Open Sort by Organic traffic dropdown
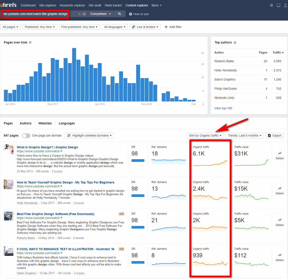This screenshot has height=279, width=288. click(x=205, y=136)
